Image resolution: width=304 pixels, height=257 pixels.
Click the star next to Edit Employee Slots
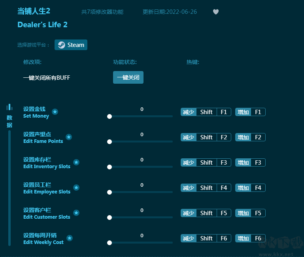[x=76, y=188]
